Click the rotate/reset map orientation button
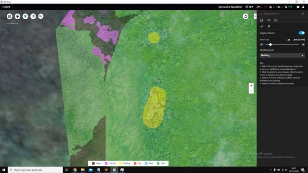 point(245,16)
